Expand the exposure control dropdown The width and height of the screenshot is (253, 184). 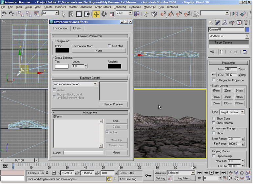(x=95, y=84)
